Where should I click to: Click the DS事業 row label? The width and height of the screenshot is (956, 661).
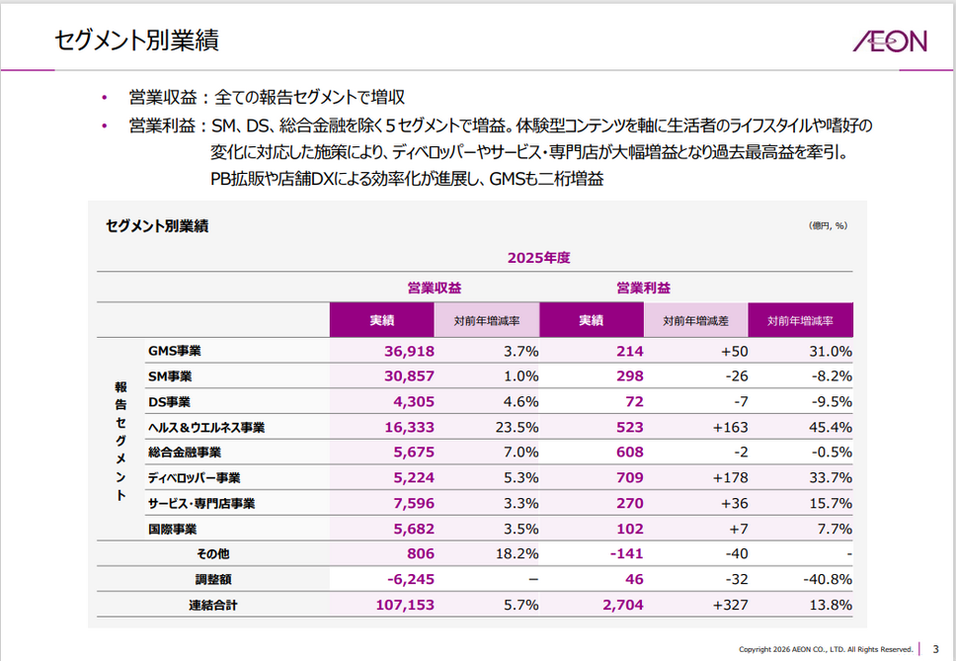pyautogui.click(x=169, y=402)
